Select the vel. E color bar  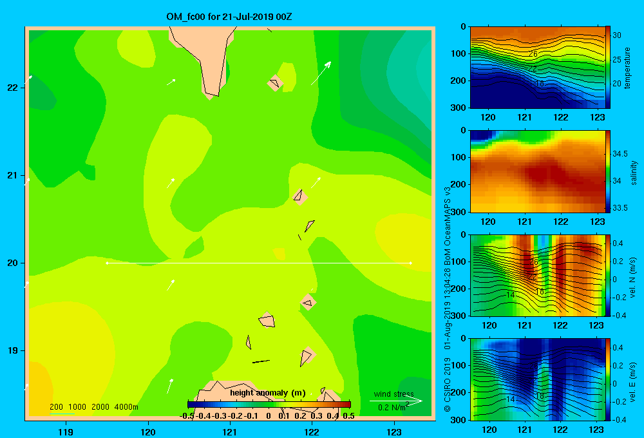coord(608,379)
